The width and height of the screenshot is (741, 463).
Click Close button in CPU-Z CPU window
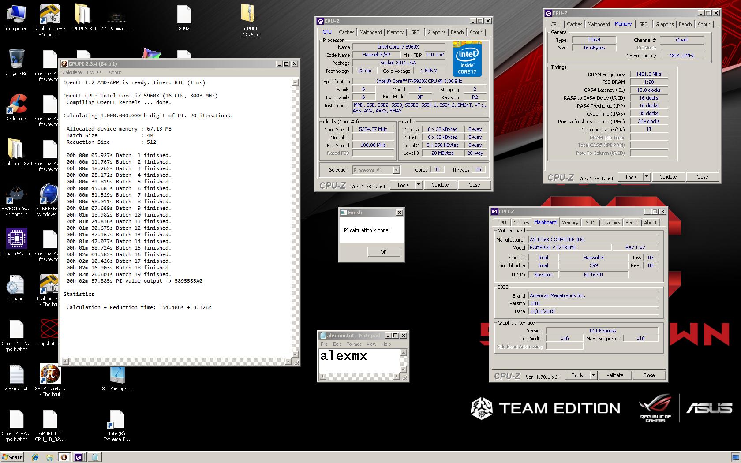point(474,185)
